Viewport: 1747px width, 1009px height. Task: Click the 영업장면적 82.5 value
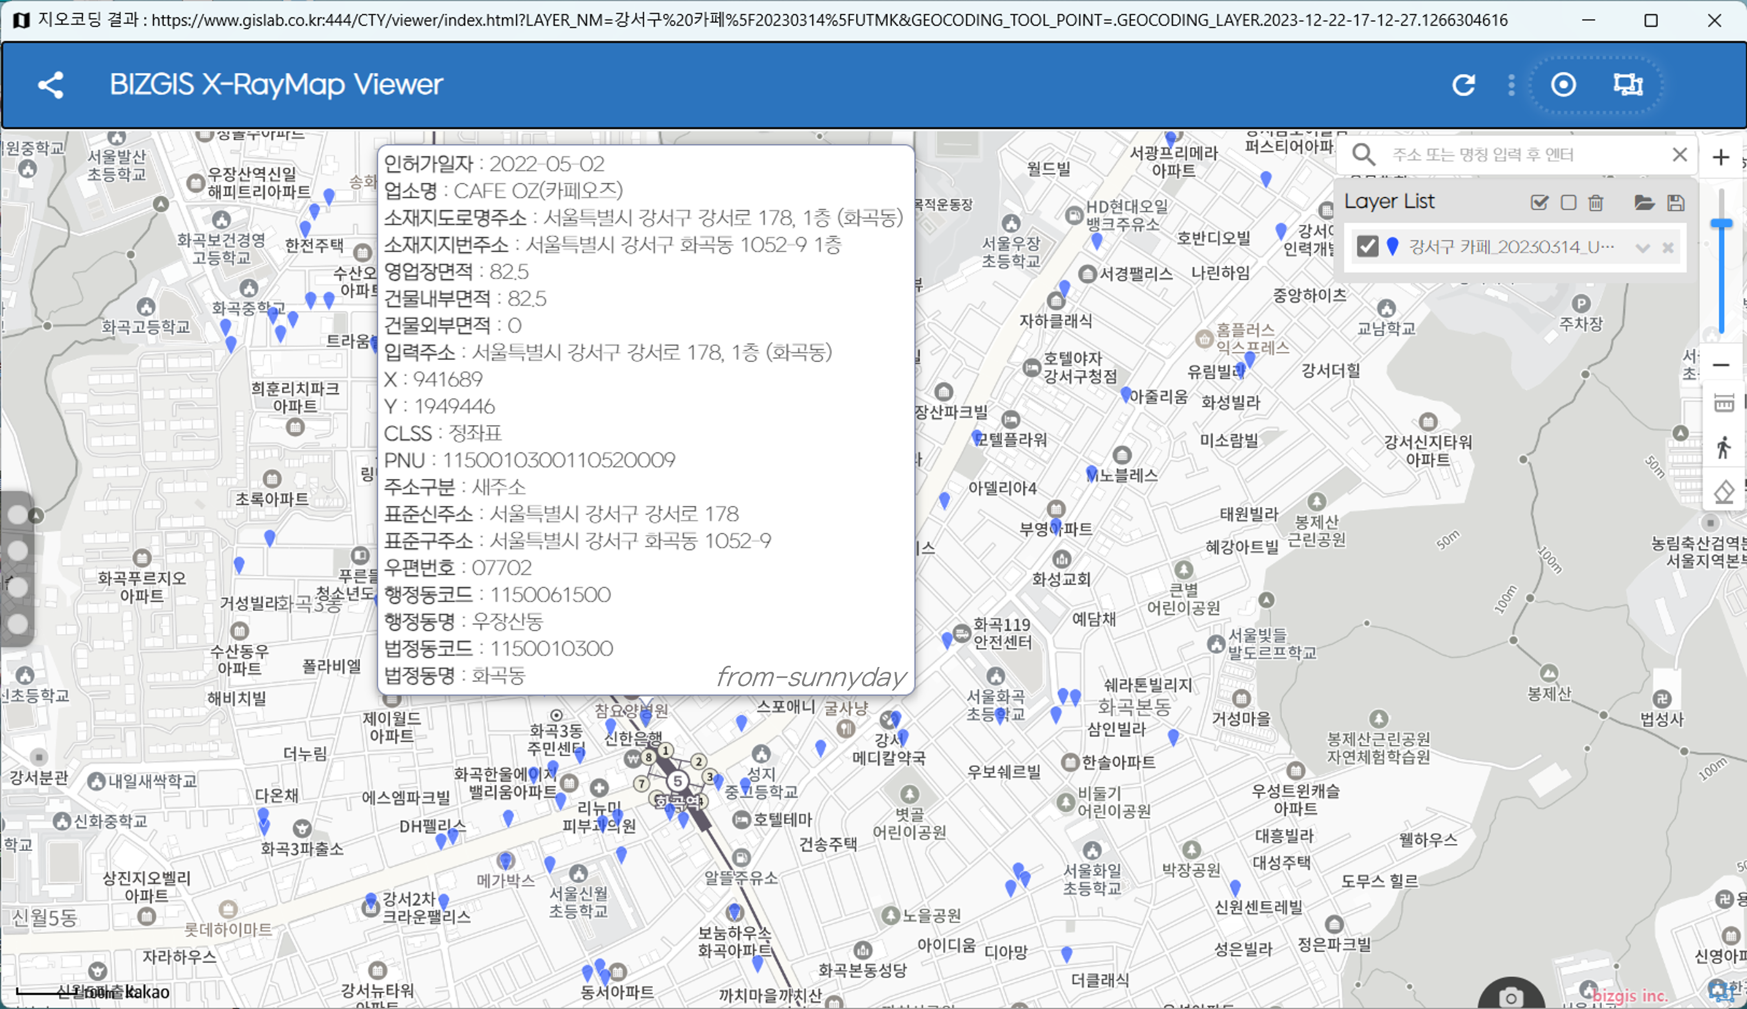tap(509, 272)
